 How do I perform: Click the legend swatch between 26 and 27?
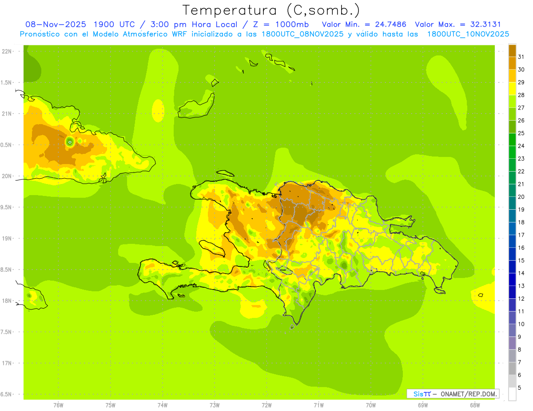coord(512,114)
